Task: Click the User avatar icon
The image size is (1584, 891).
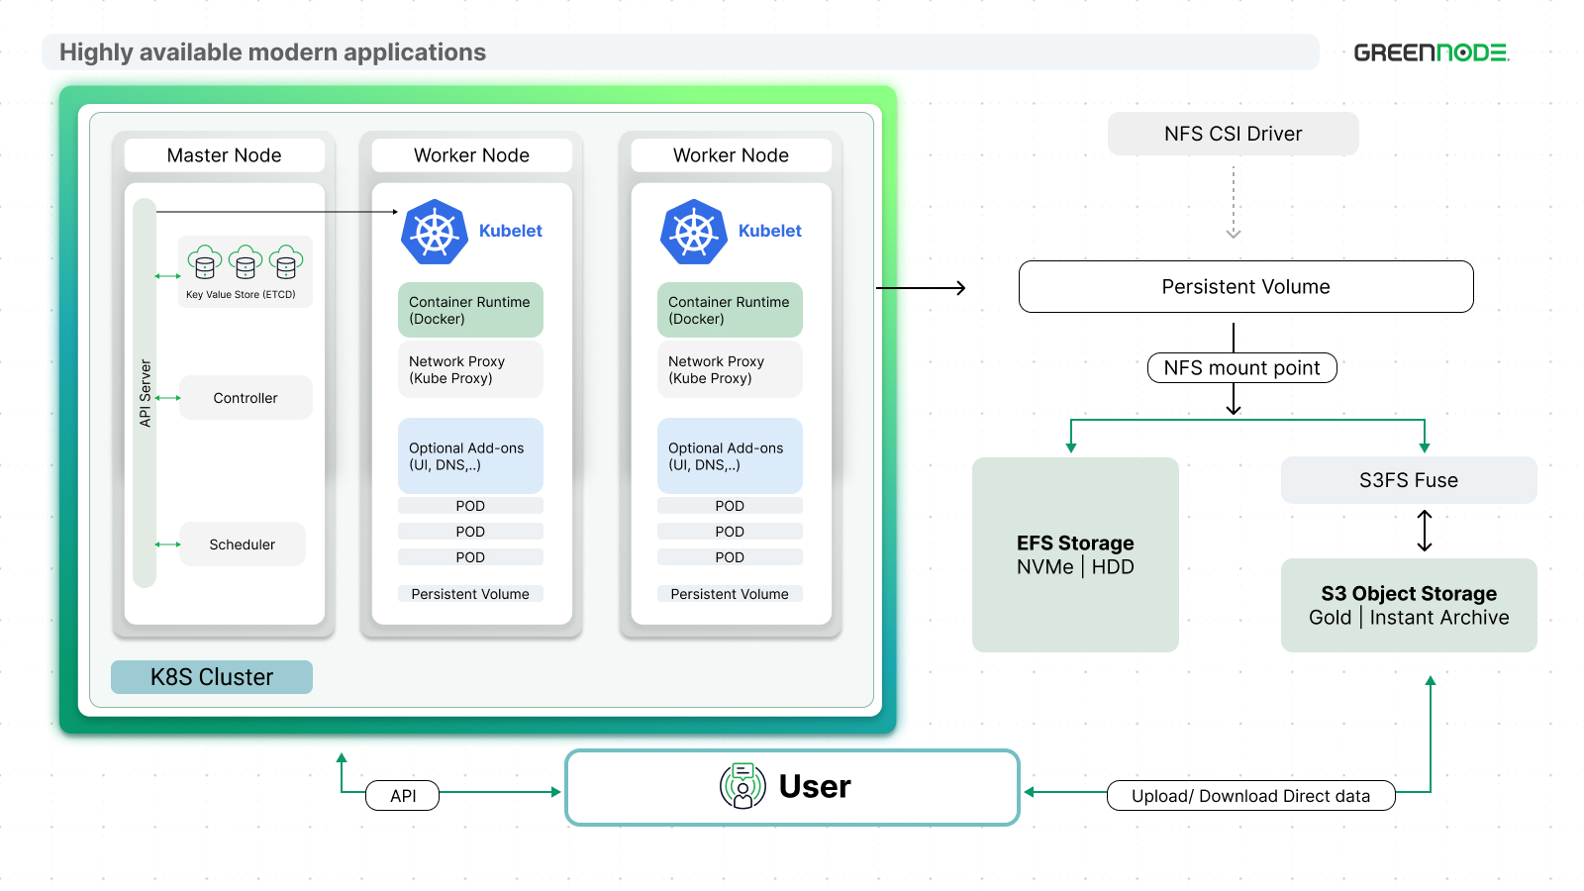Action: [x=742, y=786]
